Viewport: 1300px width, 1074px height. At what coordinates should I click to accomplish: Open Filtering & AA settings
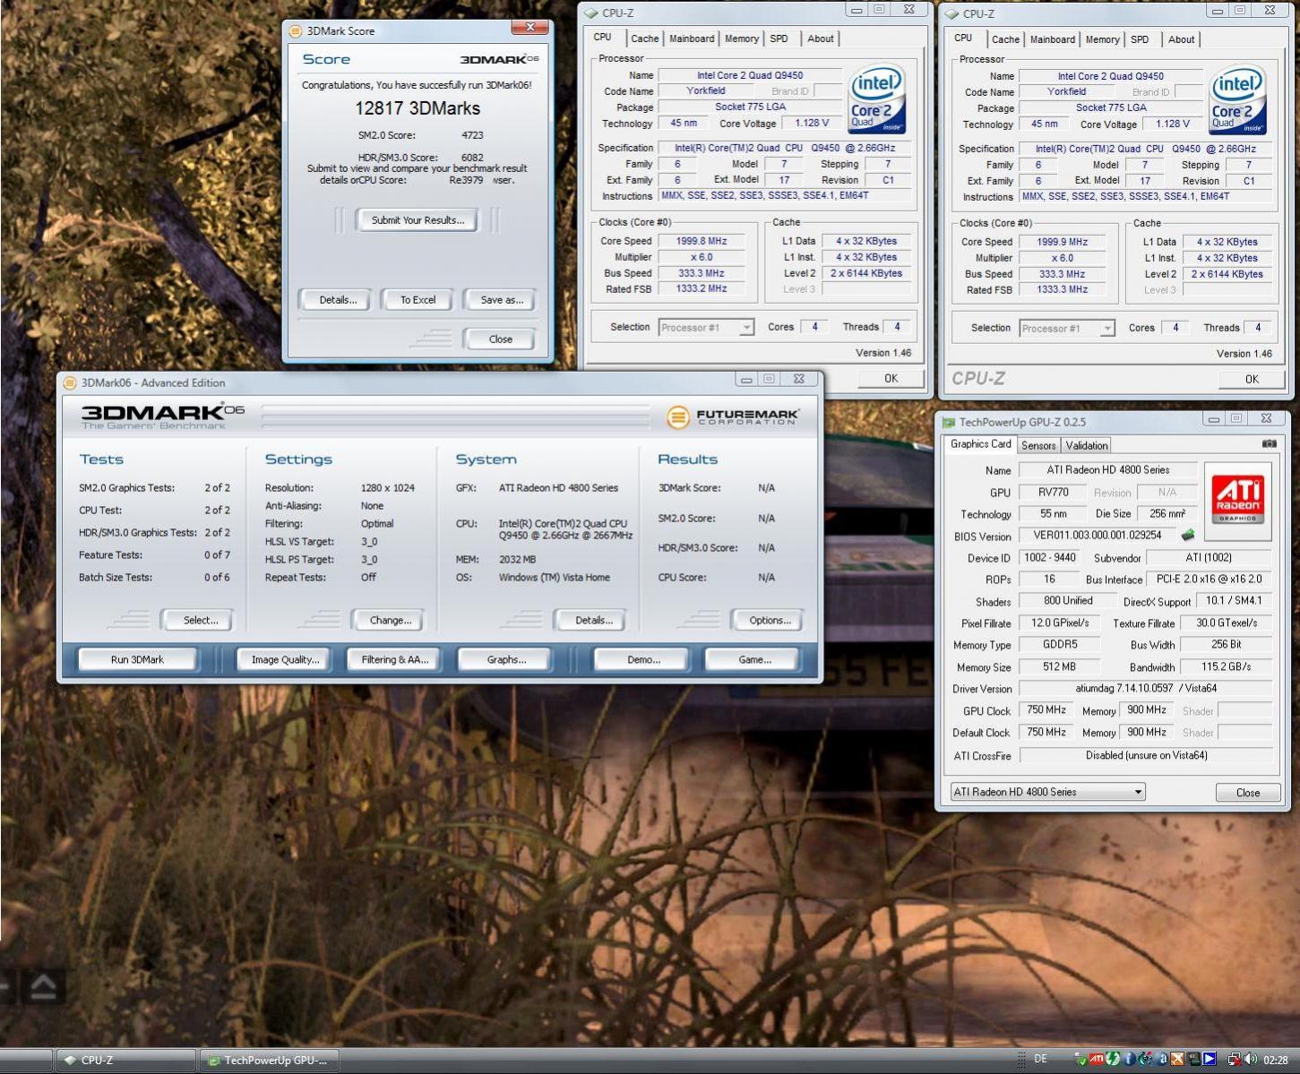pyautogui.click(x=394, y=659)
